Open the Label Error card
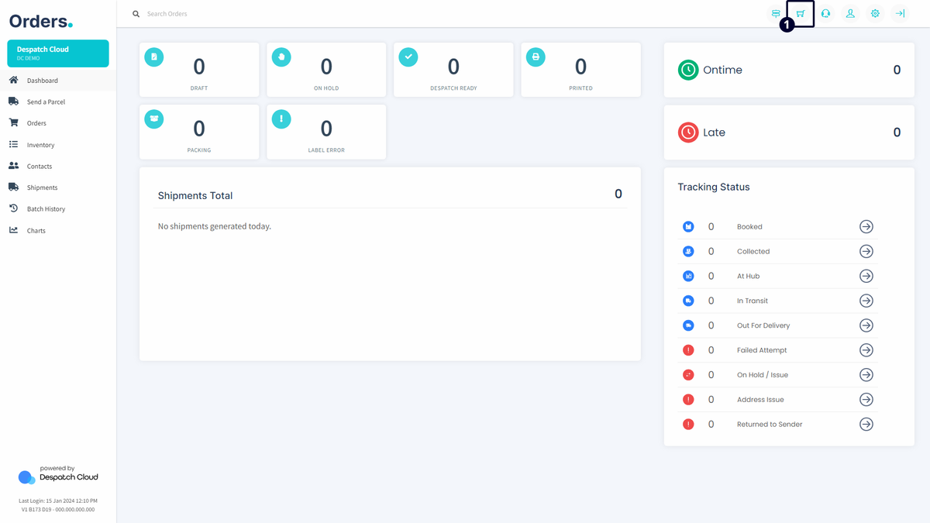 (326, 132)
